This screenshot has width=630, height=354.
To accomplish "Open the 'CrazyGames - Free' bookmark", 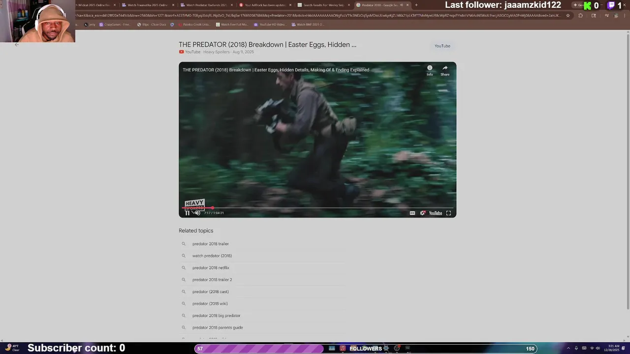I will (115, 25).
